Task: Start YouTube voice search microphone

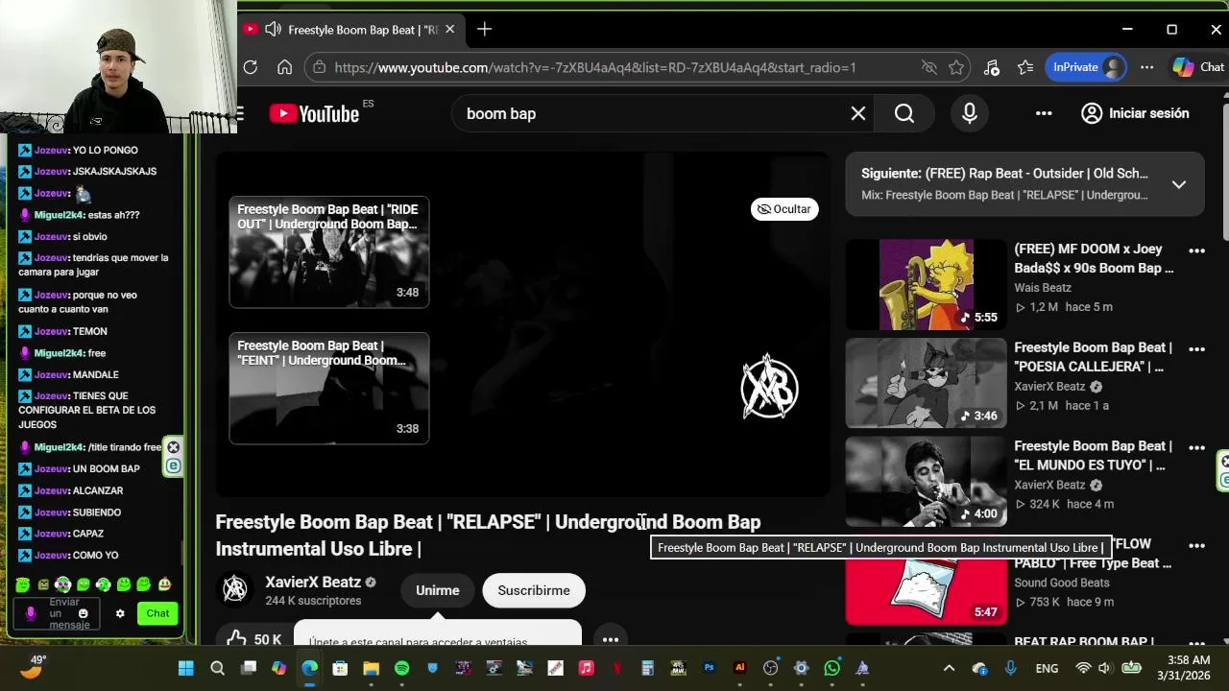Action: click(970, 113)
